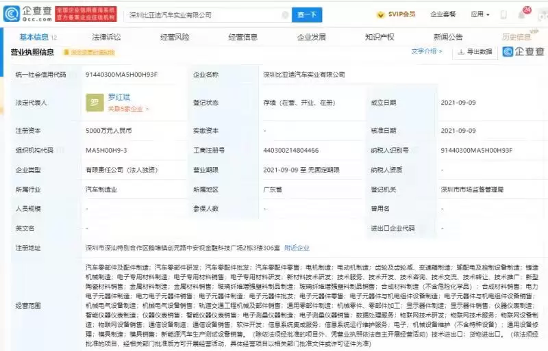Image resolution: width=548 pixels, height=351 pixels.
Task: Open the notification bell icon with badge
Action: click(x=523, y=14)
